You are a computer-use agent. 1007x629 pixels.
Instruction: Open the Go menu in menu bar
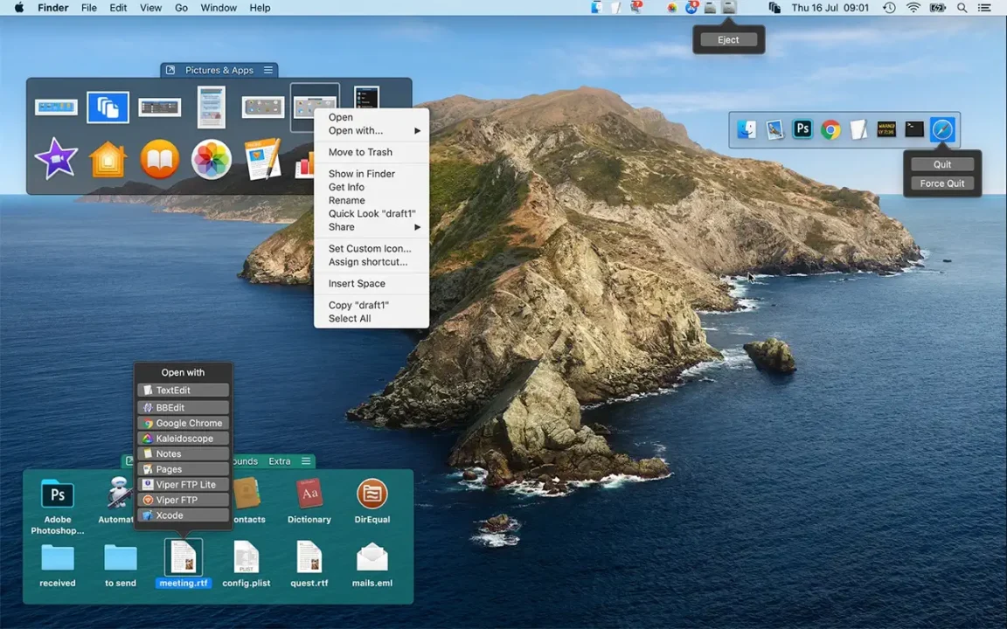click(x=182, y=8)
